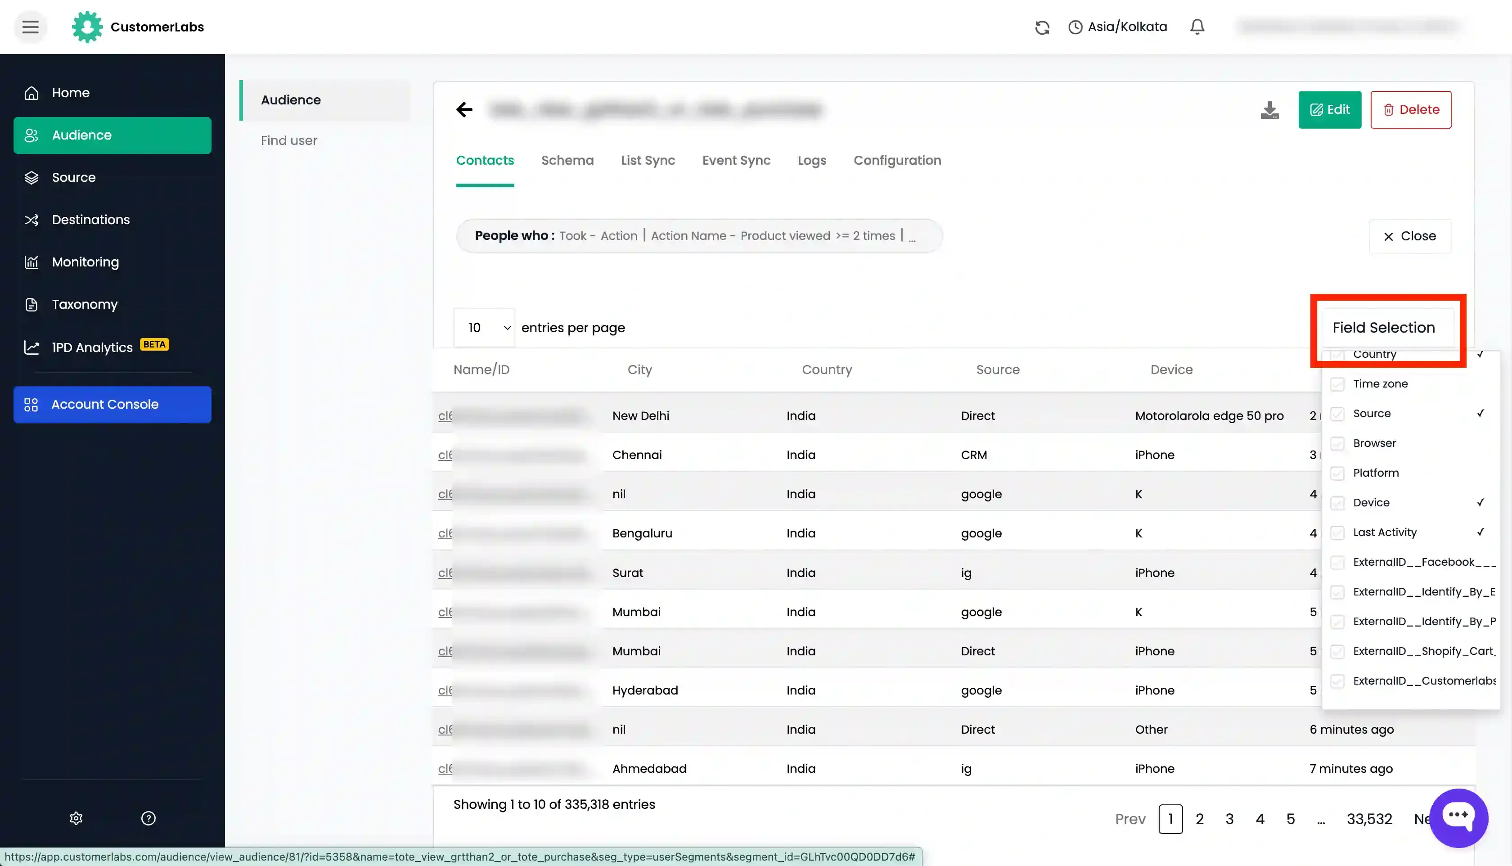
Task: Open the notifications bell
Action: (1197, 27)
